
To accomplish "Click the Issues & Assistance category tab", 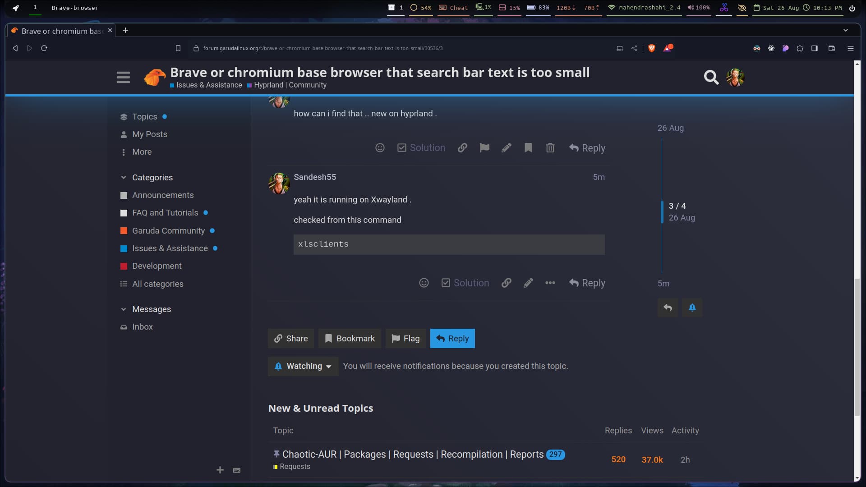I will (x=170, y=248).
